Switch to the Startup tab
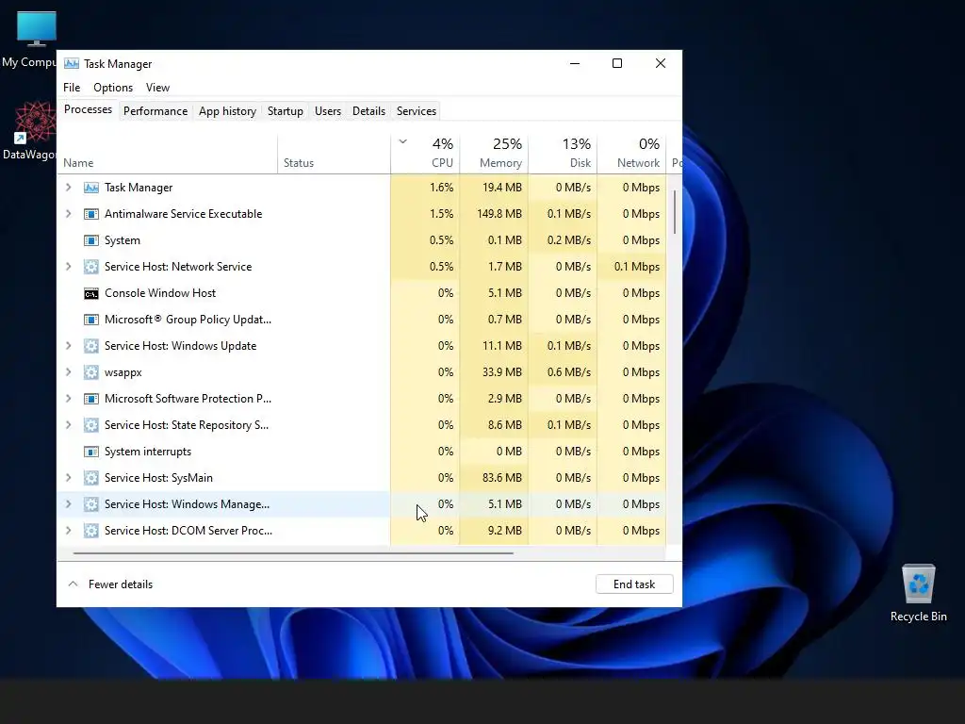 tap(286, 111)
